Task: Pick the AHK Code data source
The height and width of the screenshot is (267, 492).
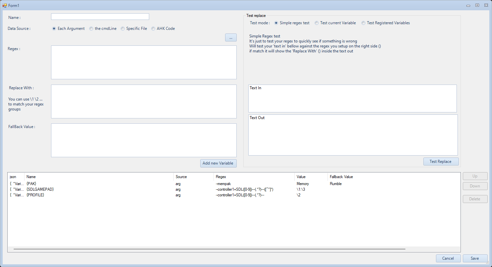Action: pos(153,29)
